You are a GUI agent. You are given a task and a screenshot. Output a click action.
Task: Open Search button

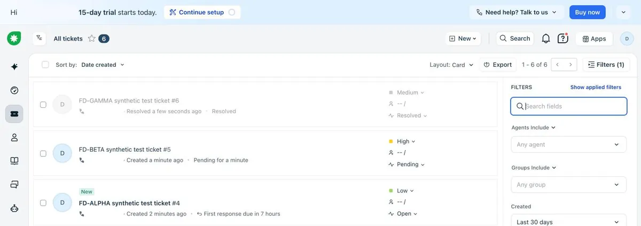pyautogui.click(x=515, y=38)
